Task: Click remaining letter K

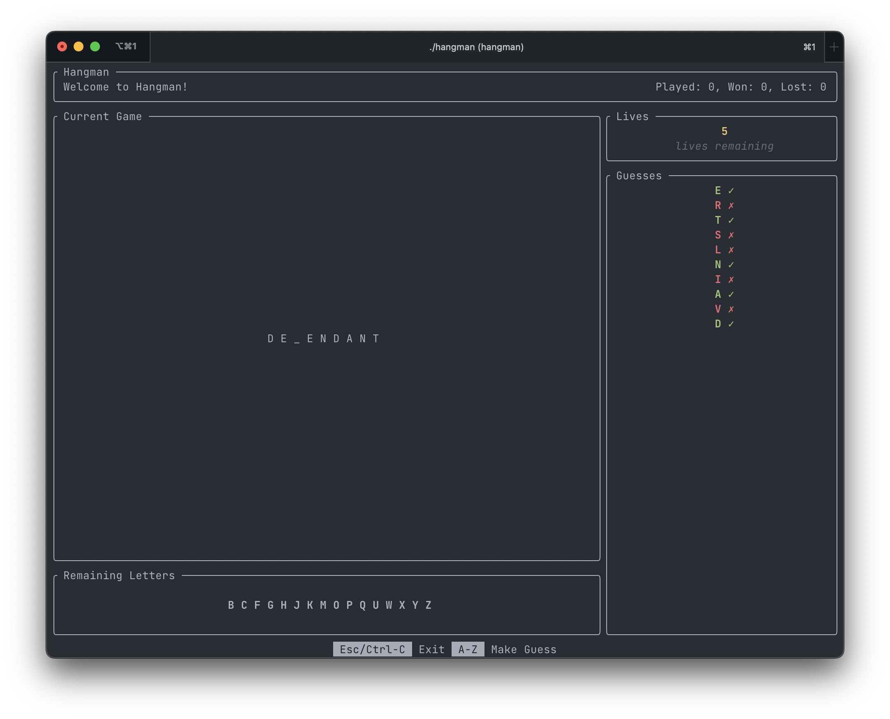Action: click(x=310, y=605)
